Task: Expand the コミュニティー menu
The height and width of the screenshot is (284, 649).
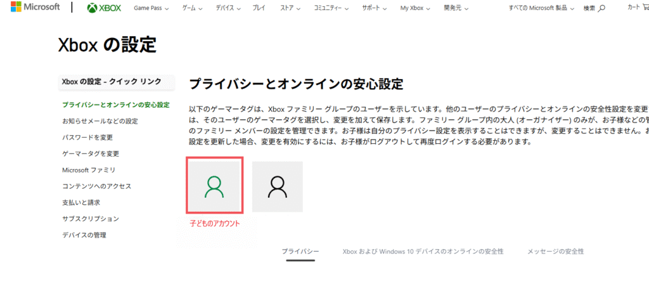Action: click(331, 8)
